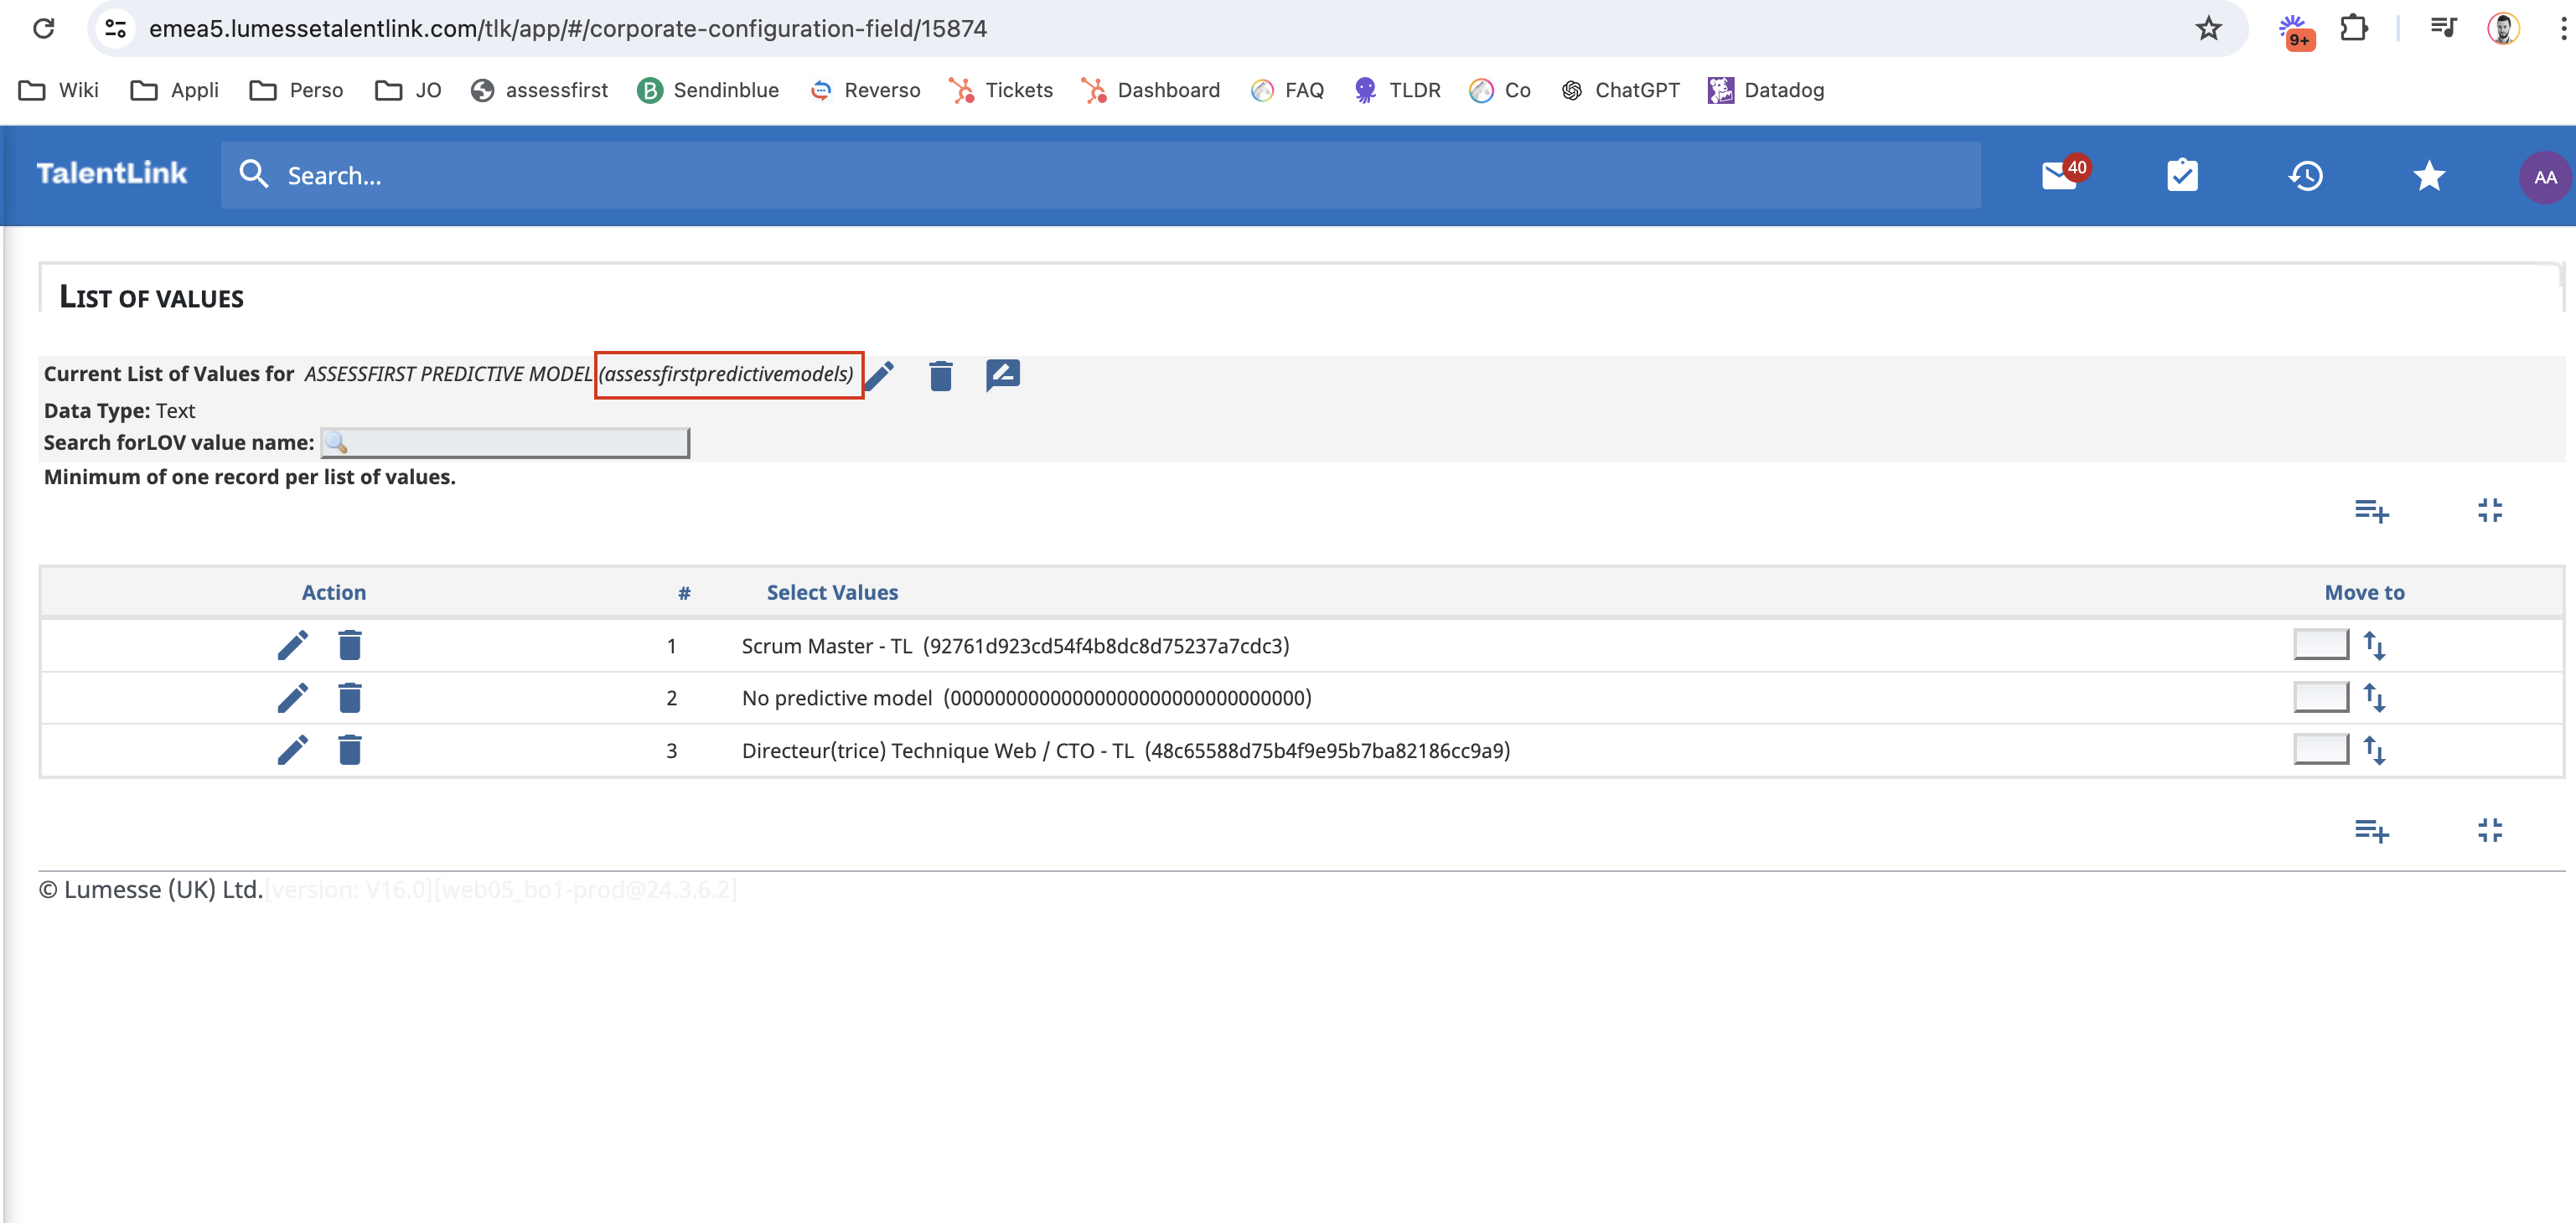2576x1223 pixels.
Task: Open the tasks checklist icon in header
Action: [2182, 176]
